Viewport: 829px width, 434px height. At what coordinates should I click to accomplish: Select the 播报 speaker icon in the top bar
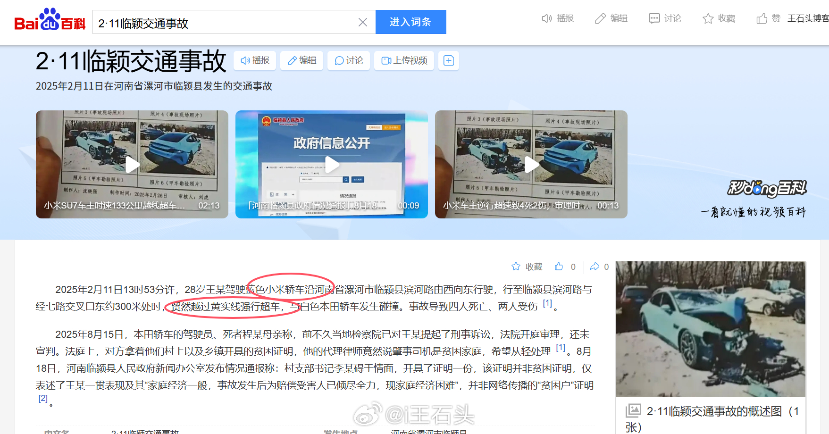[x=547, y=18]
